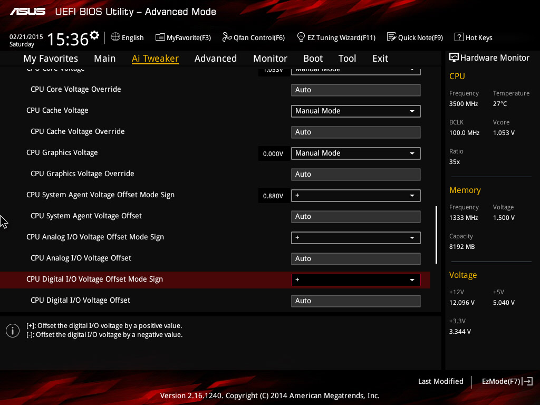Click the 15:36 time display
The height and width of the screenshot is (405, 540).
67,39
